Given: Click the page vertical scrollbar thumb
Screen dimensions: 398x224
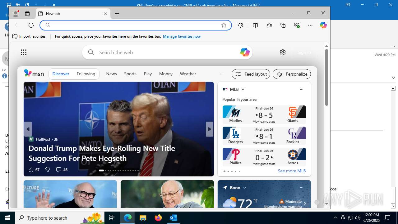Looking at the screenshot, I should [x=326, y=77].
